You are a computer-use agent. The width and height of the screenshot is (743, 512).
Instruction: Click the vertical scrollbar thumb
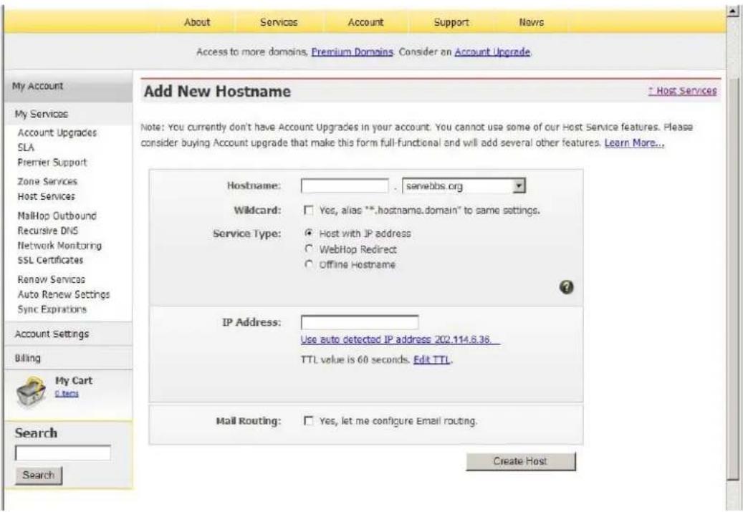(x=734, y=279)
